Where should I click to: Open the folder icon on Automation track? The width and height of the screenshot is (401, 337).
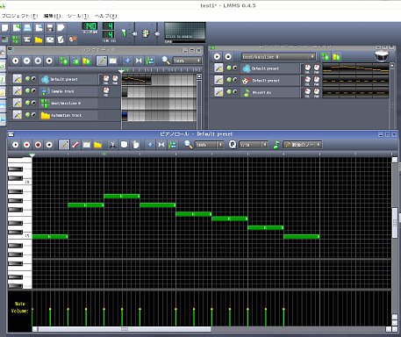(46, 115)
